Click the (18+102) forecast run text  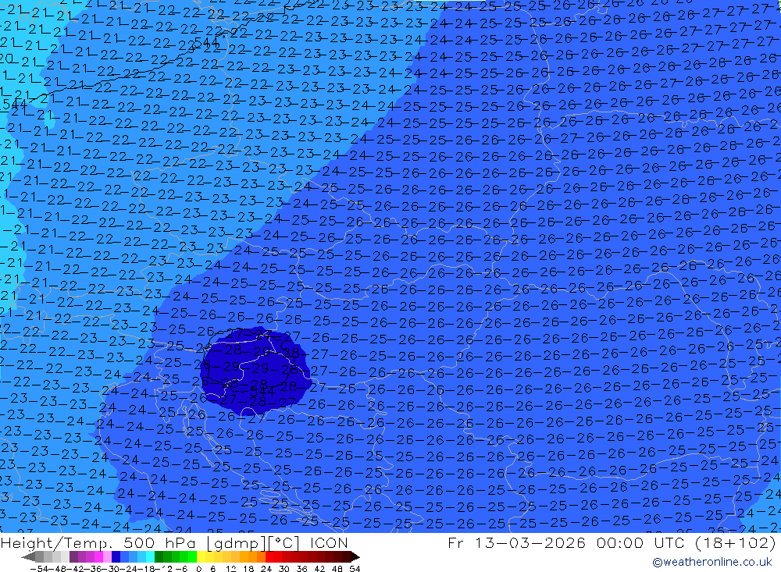[x=735, y=542]
